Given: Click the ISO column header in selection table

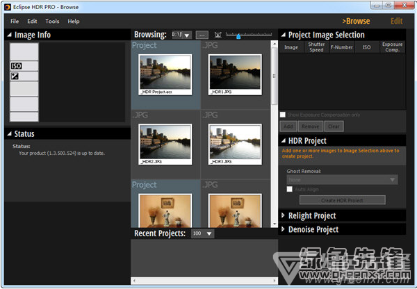Looking at the screenshot, I should [x=367, y=47].
